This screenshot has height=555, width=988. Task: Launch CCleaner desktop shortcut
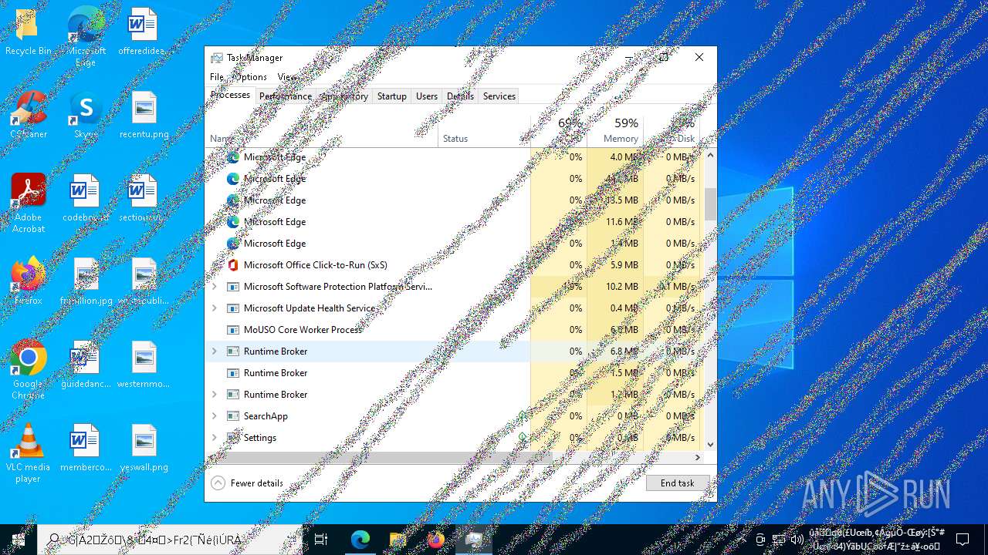pos(29,116)
